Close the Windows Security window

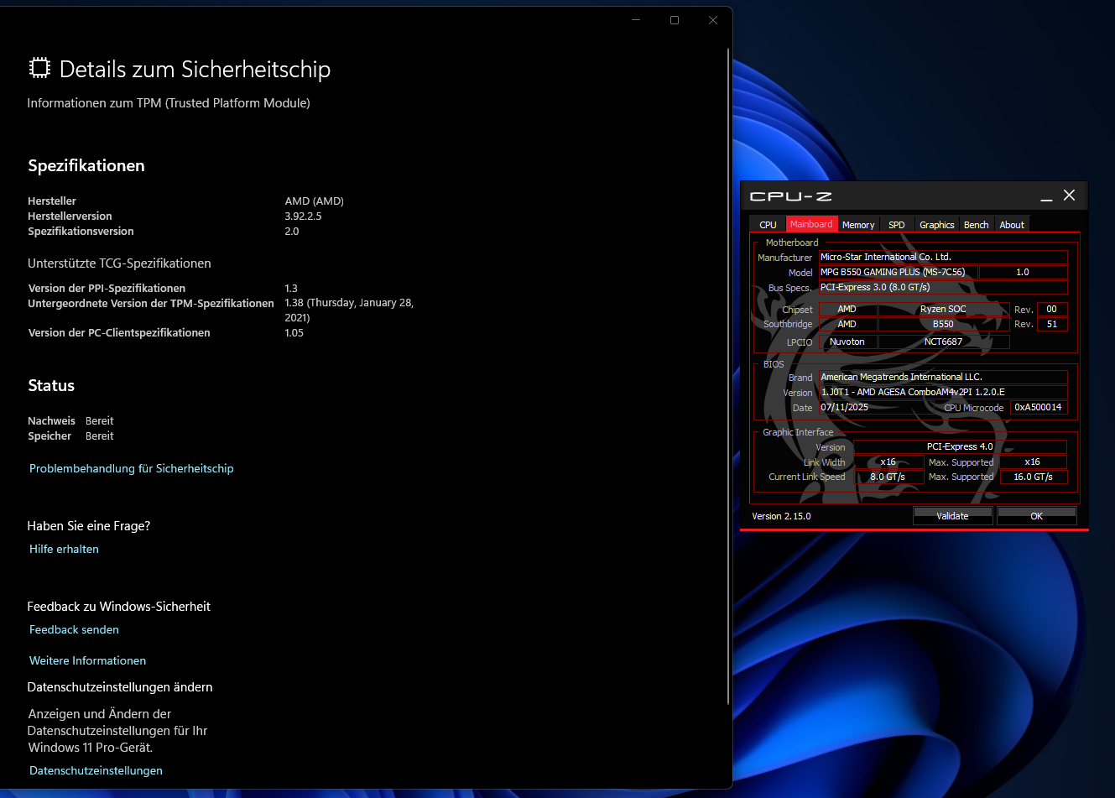click(713, 20)
